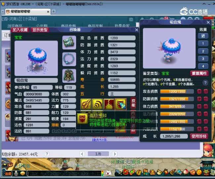Click the 使用珍经 button
This screenshot has width=215, height=179.
(x=199, y=136)
